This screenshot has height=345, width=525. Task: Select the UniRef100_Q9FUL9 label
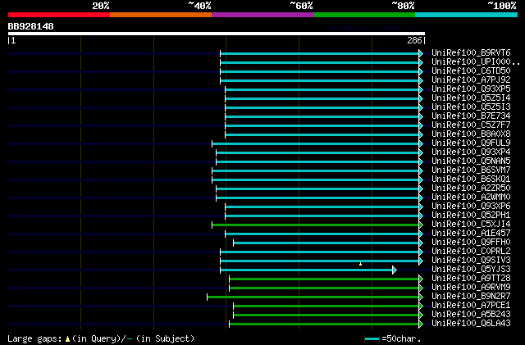(x=471, y=143)
